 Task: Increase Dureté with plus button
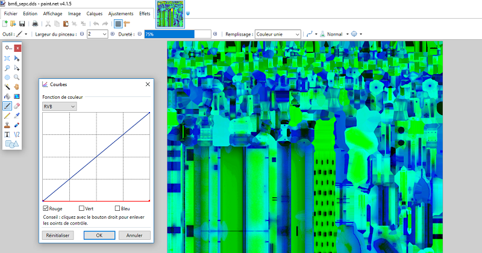tap(215, 34)
